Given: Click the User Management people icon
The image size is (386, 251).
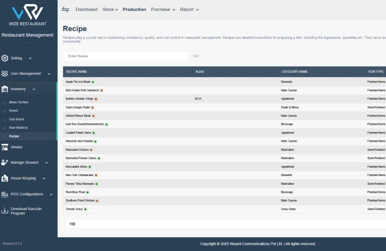Looking at the screenshot, I should [5, 74].
